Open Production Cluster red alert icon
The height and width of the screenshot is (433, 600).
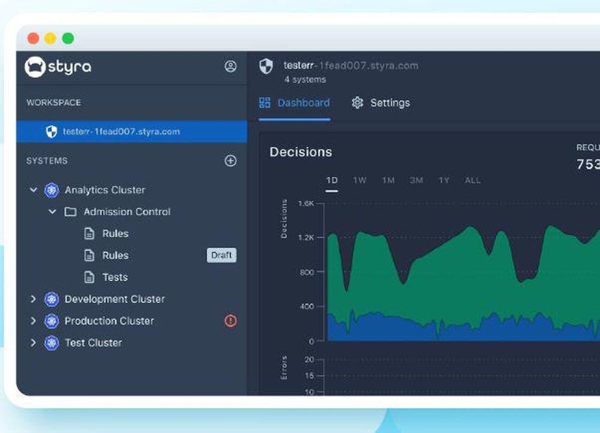230,321
